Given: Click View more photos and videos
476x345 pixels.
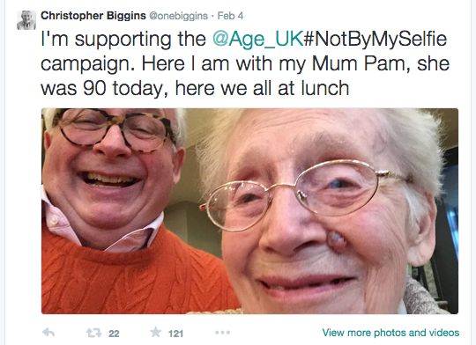Looking at the screenshot, I should tap(390, 333).
